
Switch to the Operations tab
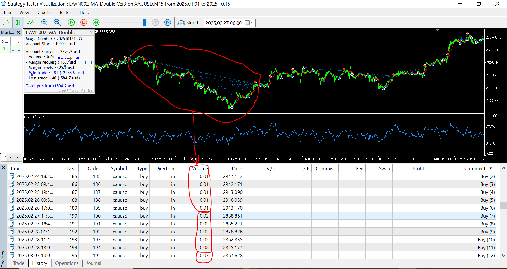(x=67, y=263)
